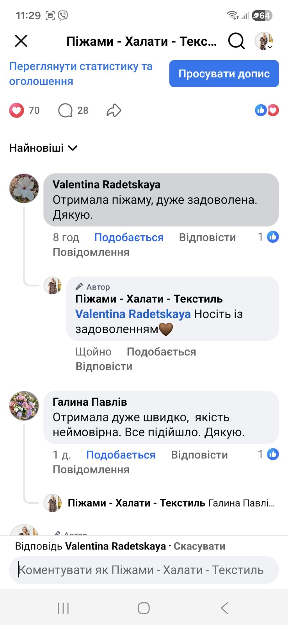Expand collapsed reply to Галина Павлів
The width and height of the screenshot is (288, 625).
tap(171, 503)
